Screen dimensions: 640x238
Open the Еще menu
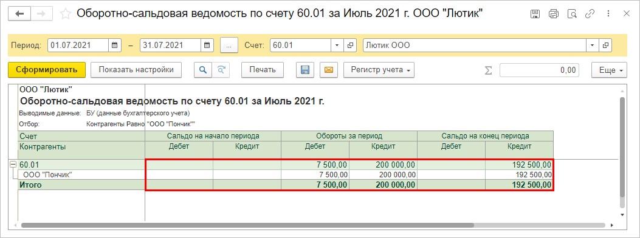tap(609, 70)
